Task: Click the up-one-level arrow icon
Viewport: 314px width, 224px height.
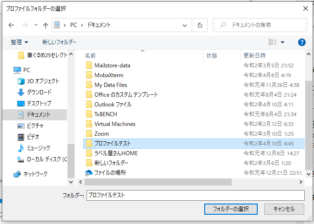Action: coord(46,25)
